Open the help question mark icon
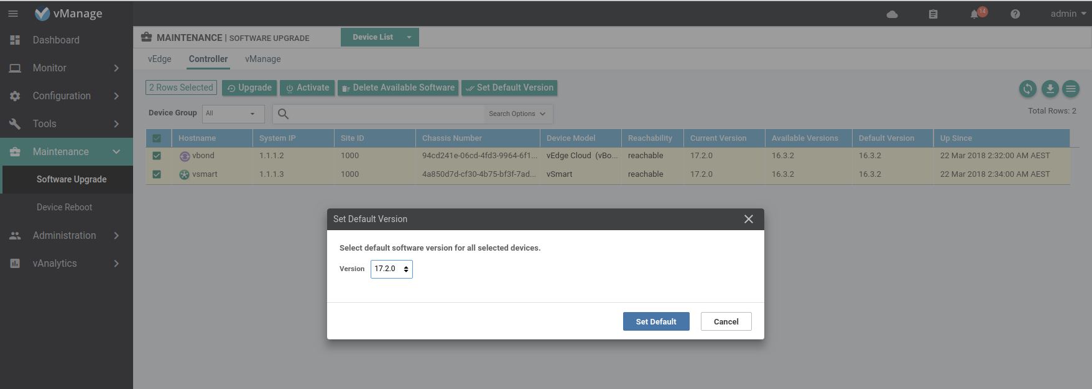Viewport: 1092px width, 389px height. pos(1015,14)
